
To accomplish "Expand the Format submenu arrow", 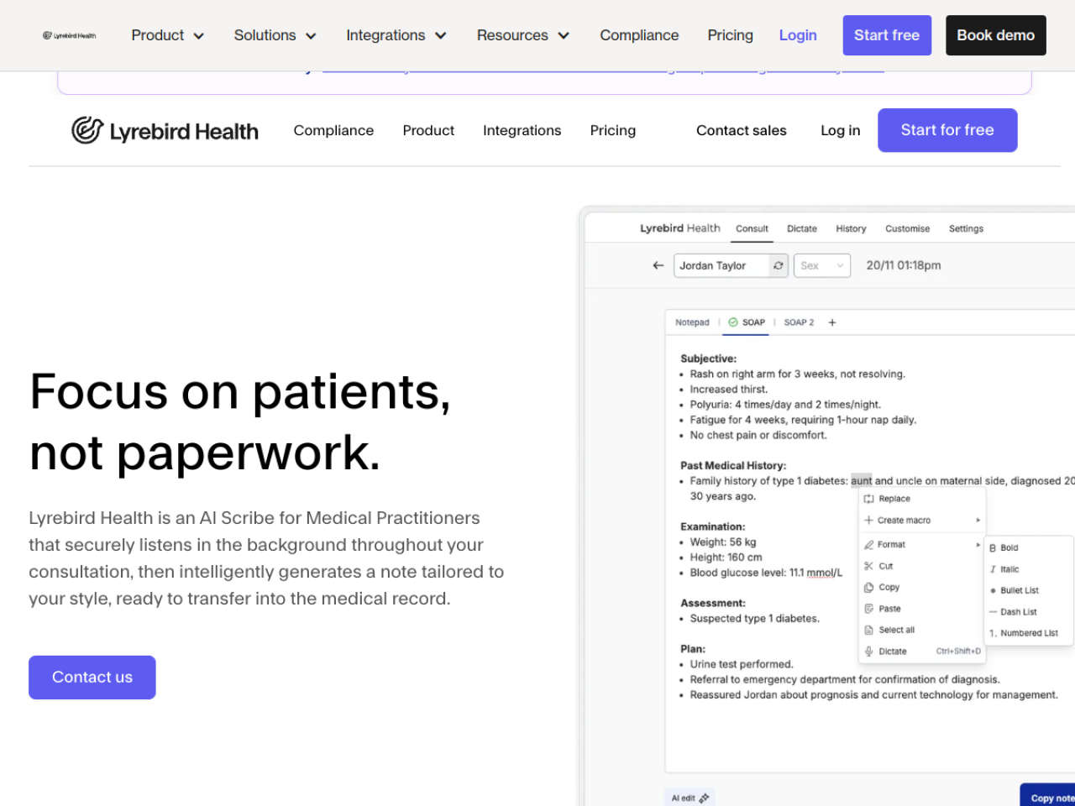I will tap(978, 545).
